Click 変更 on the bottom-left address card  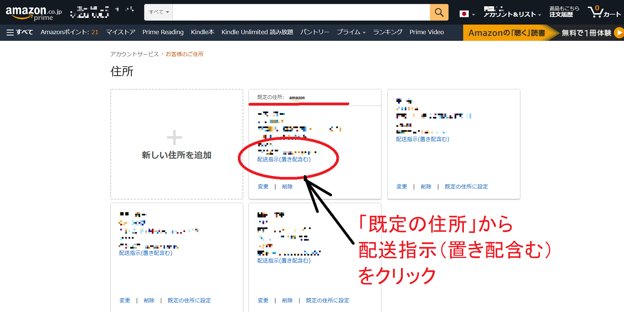125,300
